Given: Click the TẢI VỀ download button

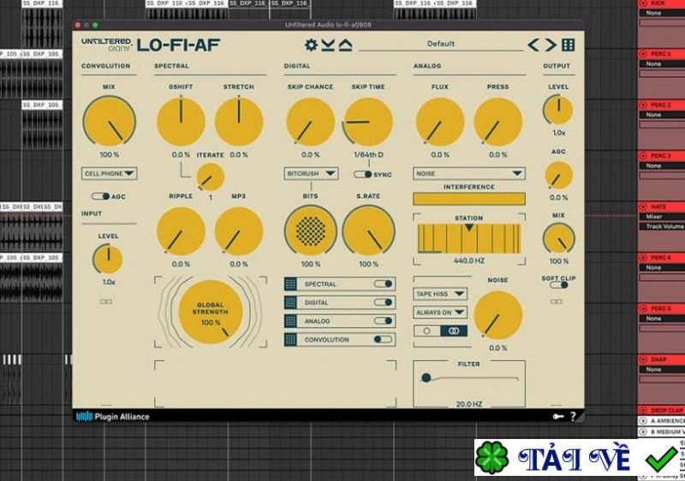Looking at the screenshot, I should point(573,458).
